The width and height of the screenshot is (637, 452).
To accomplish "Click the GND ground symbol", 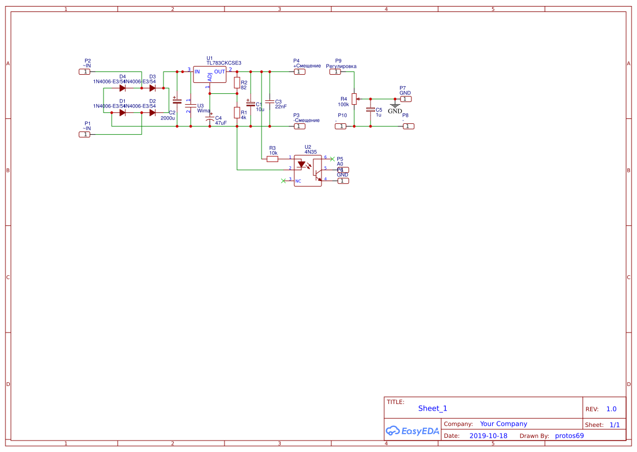I will coord(395,105).
